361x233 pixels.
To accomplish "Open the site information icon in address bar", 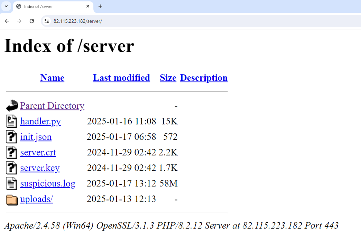I will click(47, 21).
